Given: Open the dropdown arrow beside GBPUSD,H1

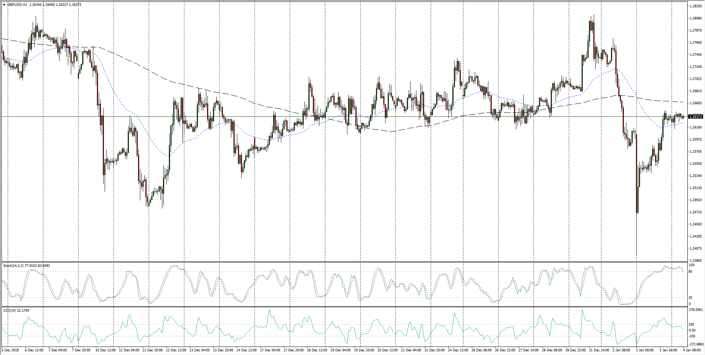Looking at the screenshot, I should (4, 5).
